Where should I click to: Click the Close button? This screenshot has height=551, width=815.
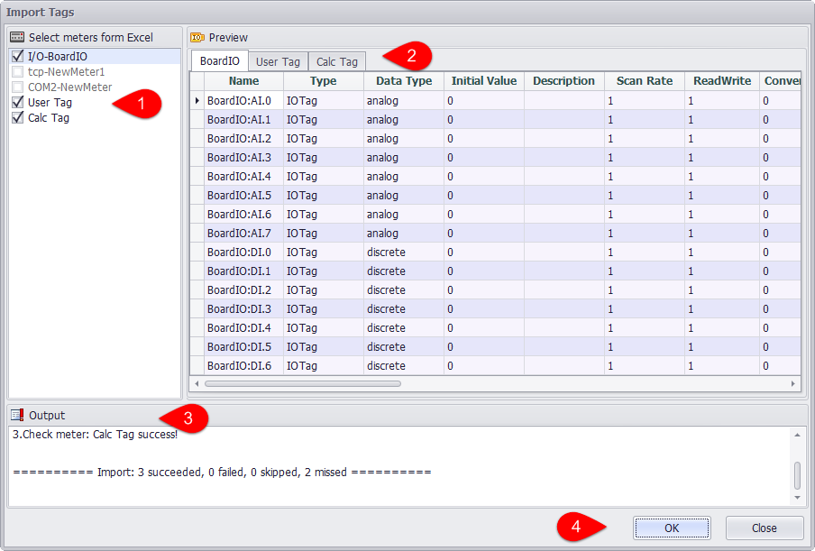pyautogui.click(x=764, y=528)
